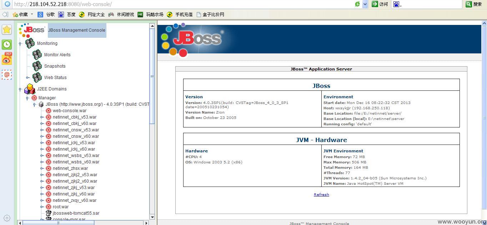The height and width of the screenshot is (225, 487).
Task: Select netinnet_jckj_v53.war in tree
Action: point(74,143)
